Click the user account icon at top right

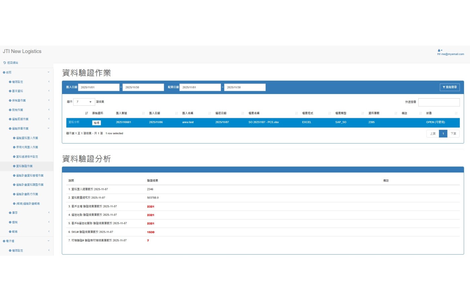tap(440, 50)
